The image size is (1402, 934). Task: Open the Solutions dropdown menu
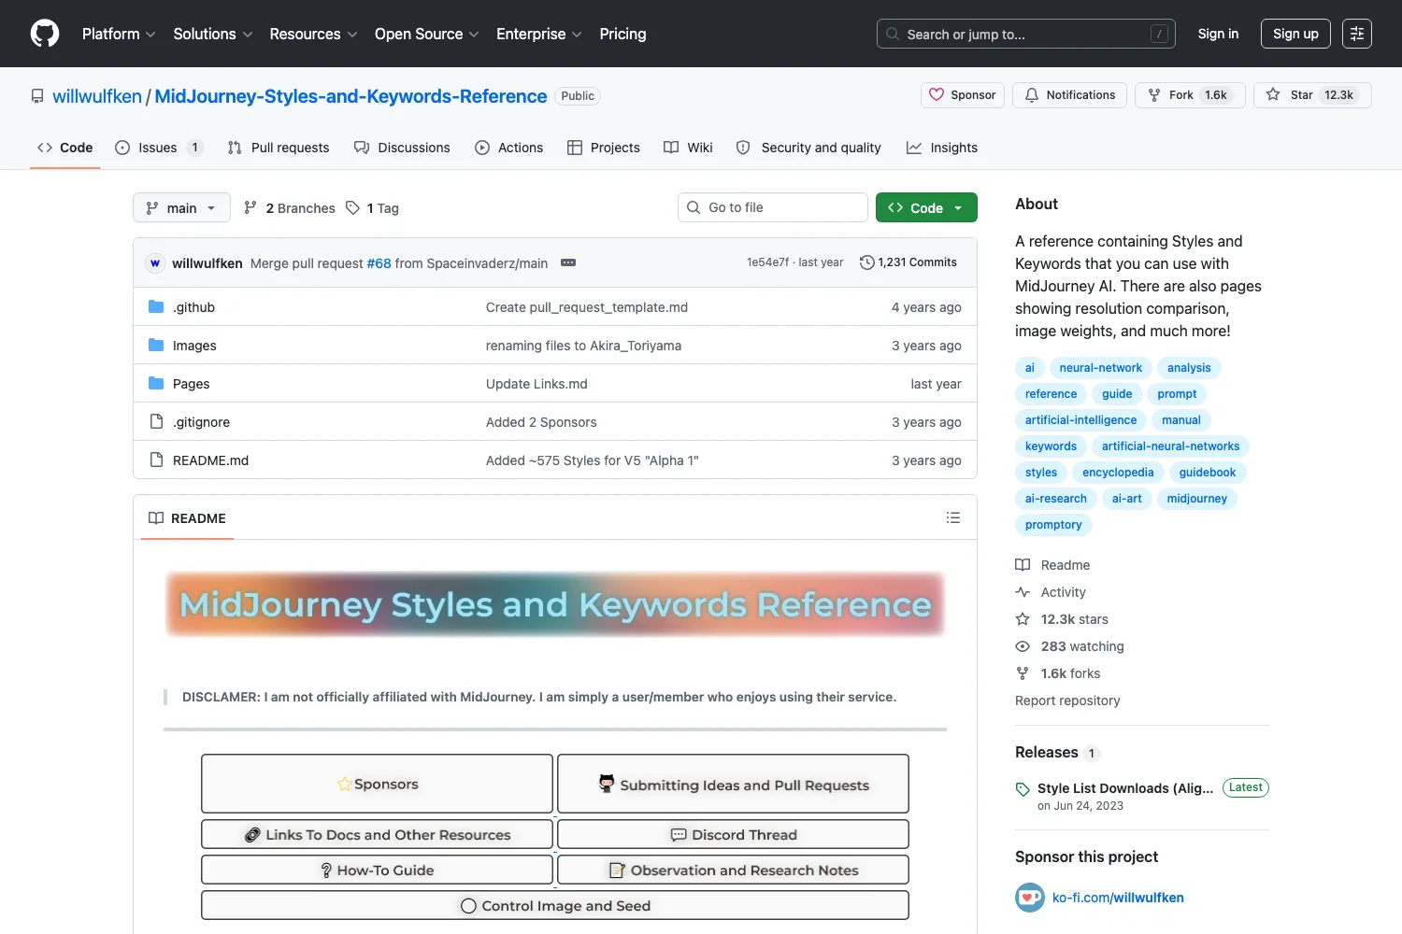(213, 34)
